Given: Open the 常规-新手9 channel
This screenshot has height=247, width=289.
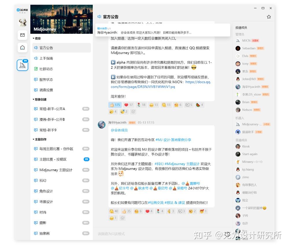Looking at the screenshot, I should (62, 130).
